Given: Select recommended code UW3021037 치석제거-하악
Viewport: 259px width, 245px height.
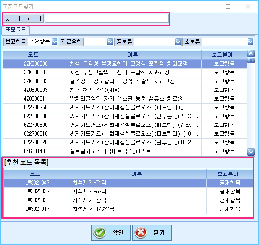Looking at the screenshot, I should [128, 192].
